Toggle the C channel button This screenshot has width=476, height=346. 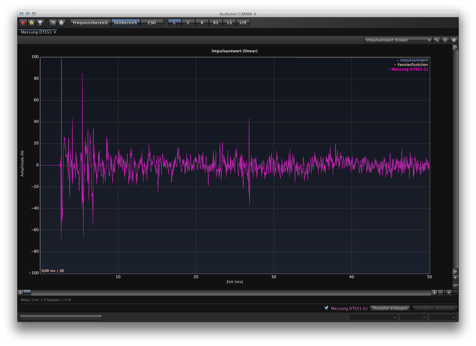188,23
